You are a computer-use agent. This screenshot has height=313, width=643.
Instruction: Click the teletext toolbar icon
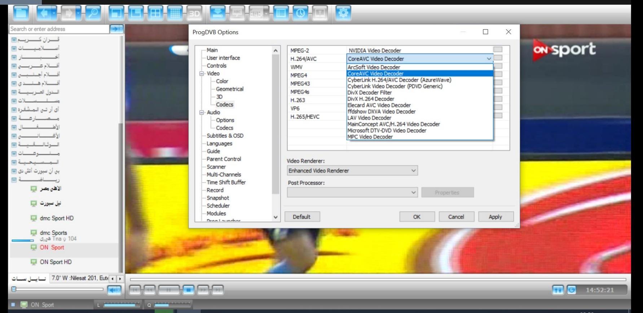pos(256,13)
